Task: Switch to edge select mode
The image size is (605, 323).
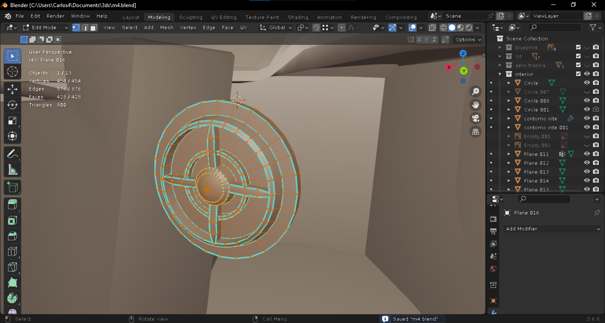Action: pyautogui.click(x=85, y=28)
